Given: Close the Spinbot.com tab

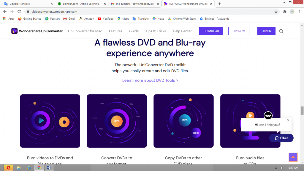Looking at the screenshot, I should (105, 4).
